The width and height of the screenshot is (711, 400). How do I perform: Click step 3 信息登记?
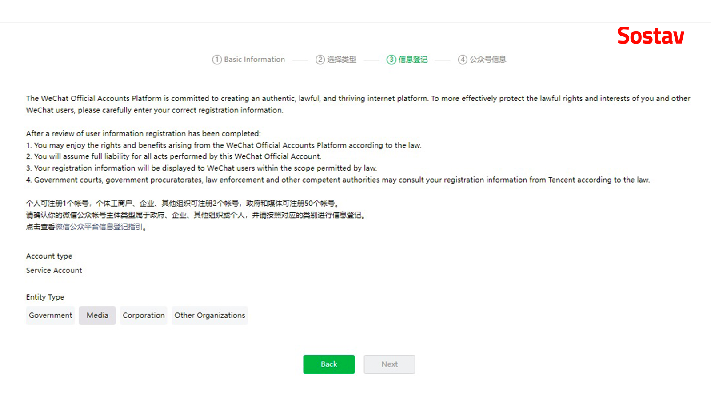(407, 60)
